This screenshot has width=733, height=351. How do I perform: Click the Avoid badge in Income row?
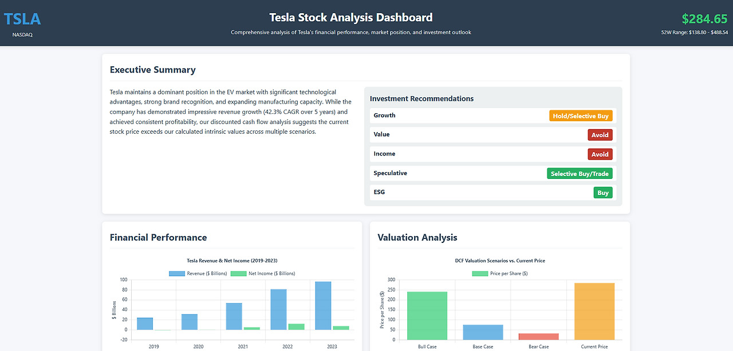[600, 154]
